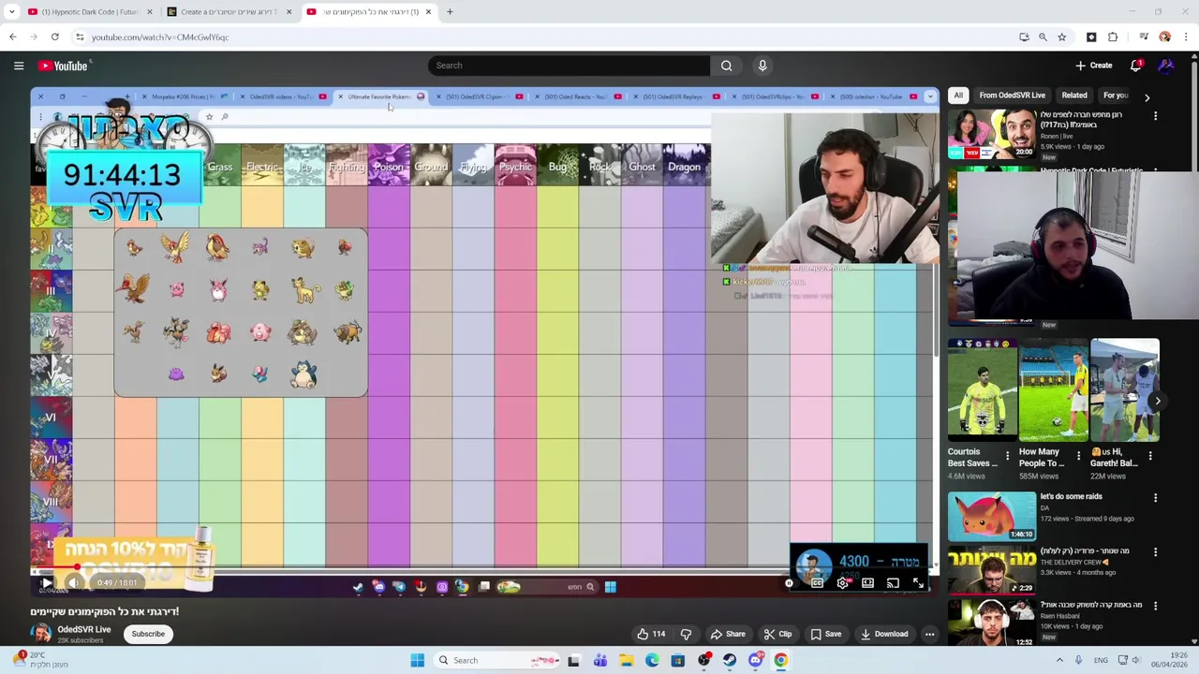Open the Chrome three-dot menu

[1186, 37]
